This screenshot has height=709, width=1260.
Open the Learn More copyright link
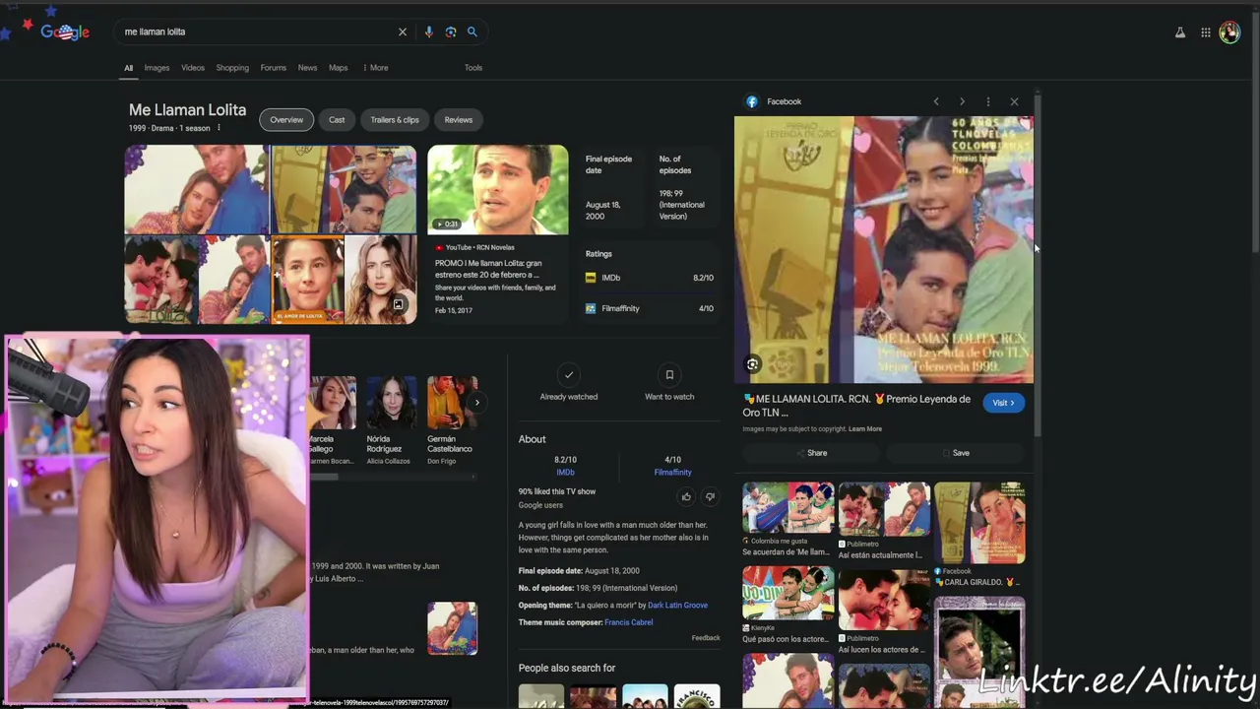pyautogui.click(x=865, y=429)
